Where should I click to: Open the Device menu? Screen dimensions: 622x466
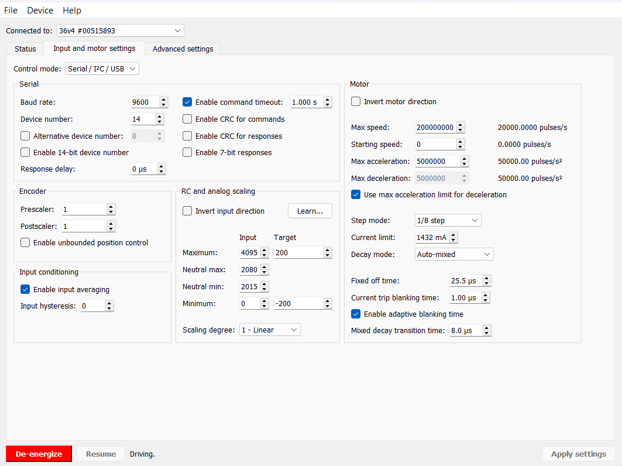coord(40,11)
